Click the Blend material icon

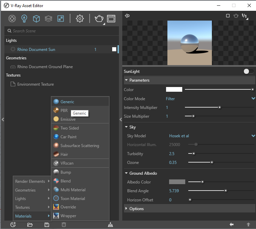tap(56, 181)
